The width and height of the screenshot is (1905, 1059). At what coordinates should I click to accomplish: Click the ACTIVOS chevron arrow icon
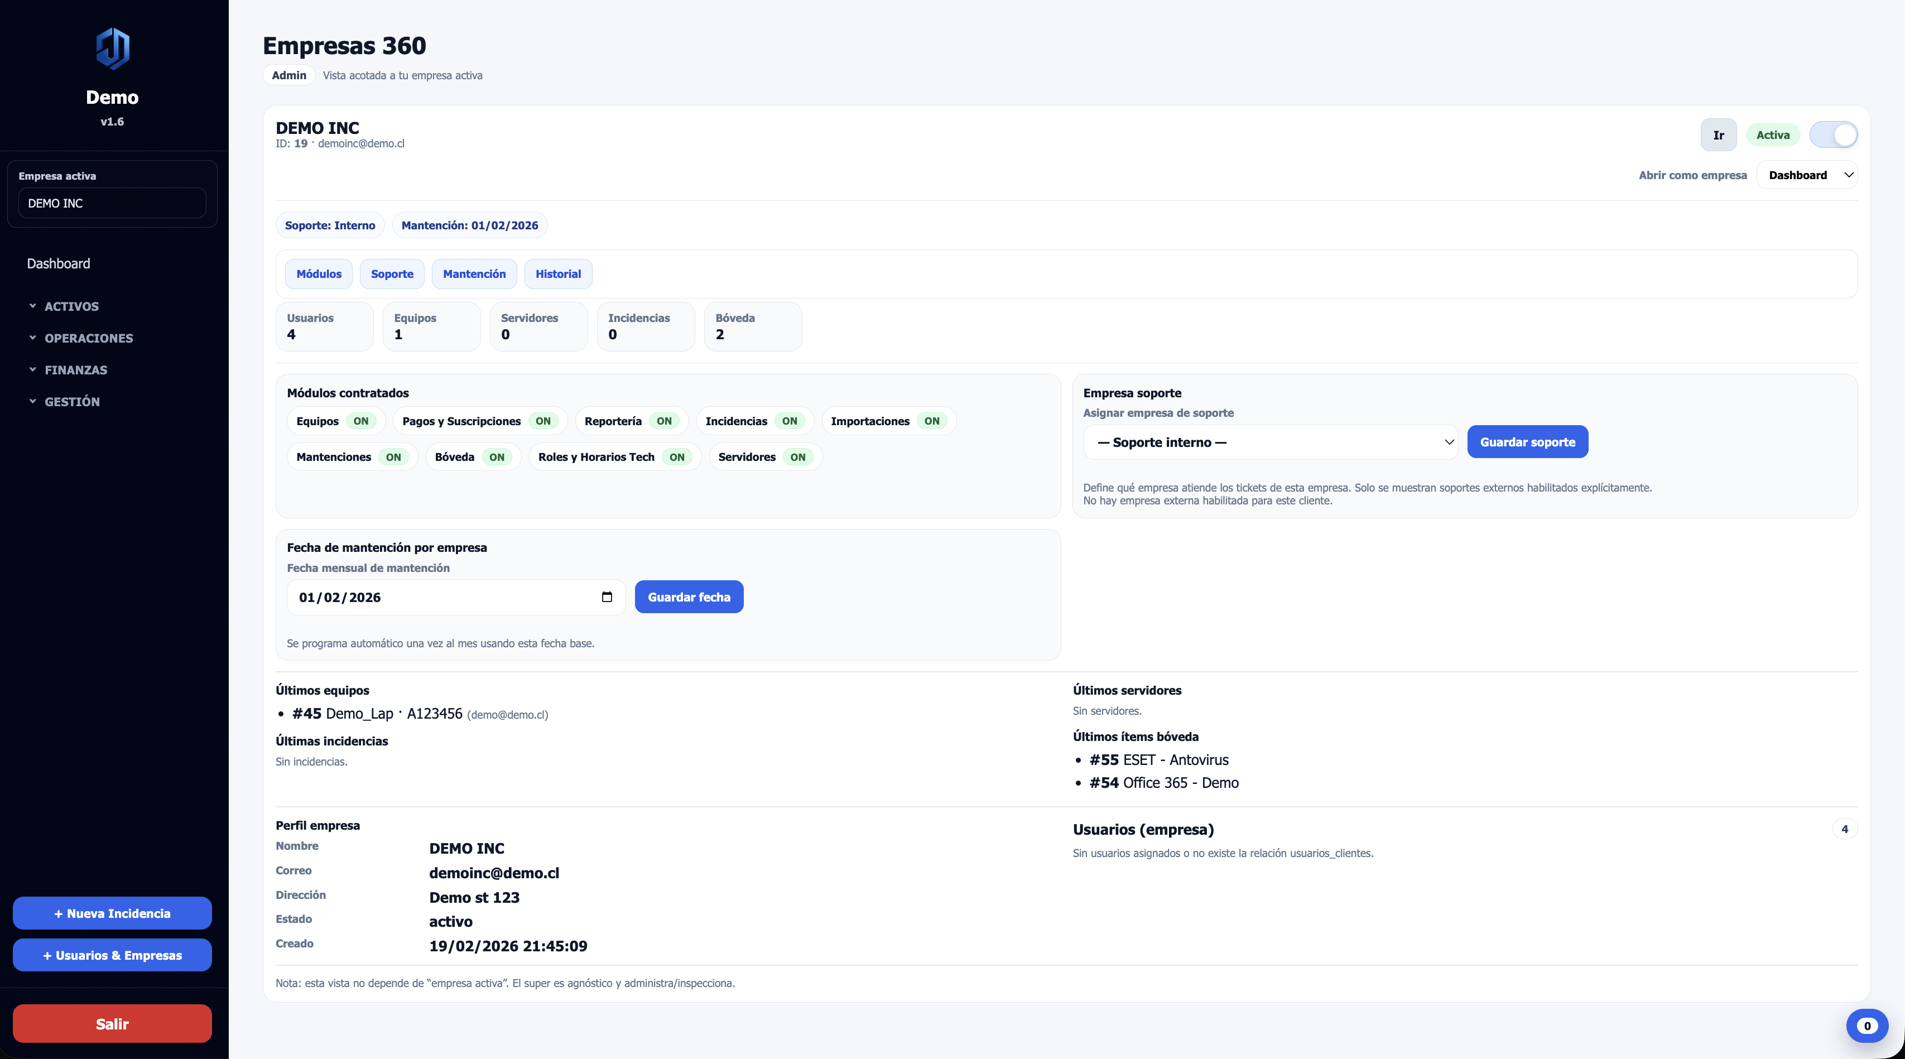coord(32,305)
